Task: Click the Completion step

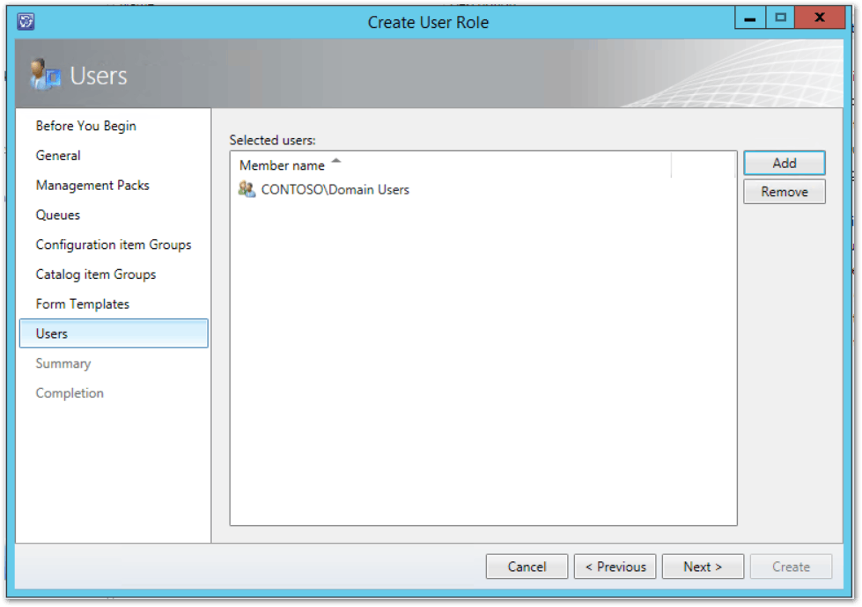Action: coord(70,392)
